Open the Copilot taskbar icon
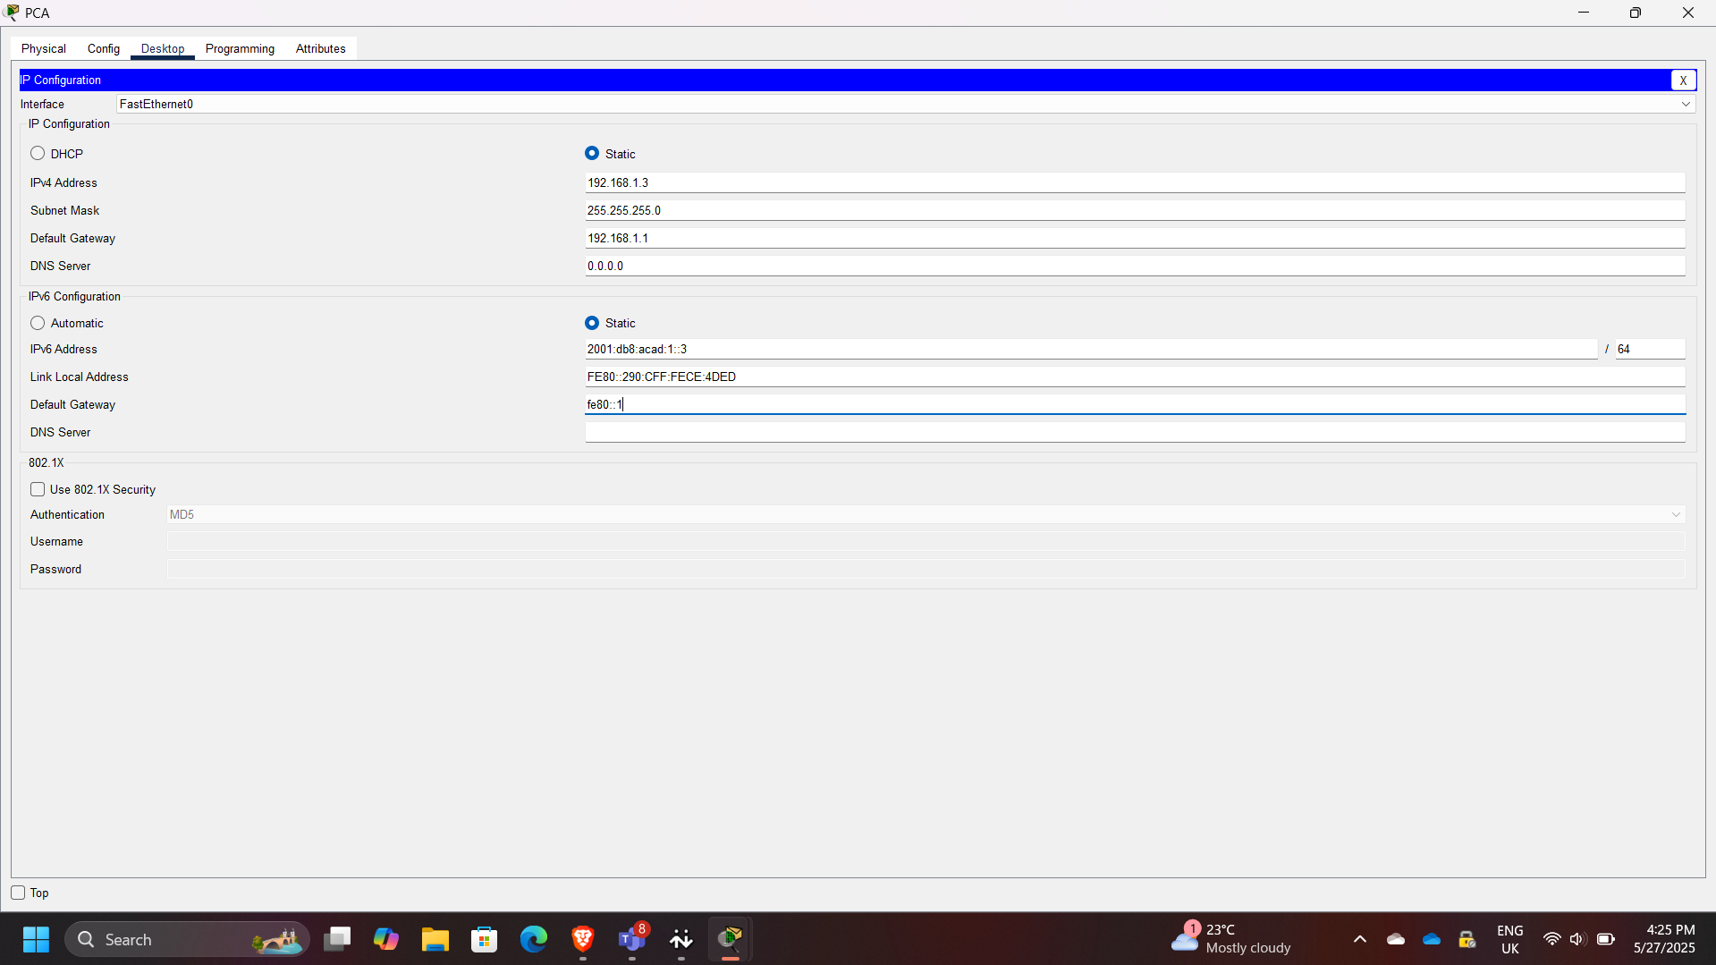The image size is (1716, 965). pyautogui.click(x=386, y=939)
